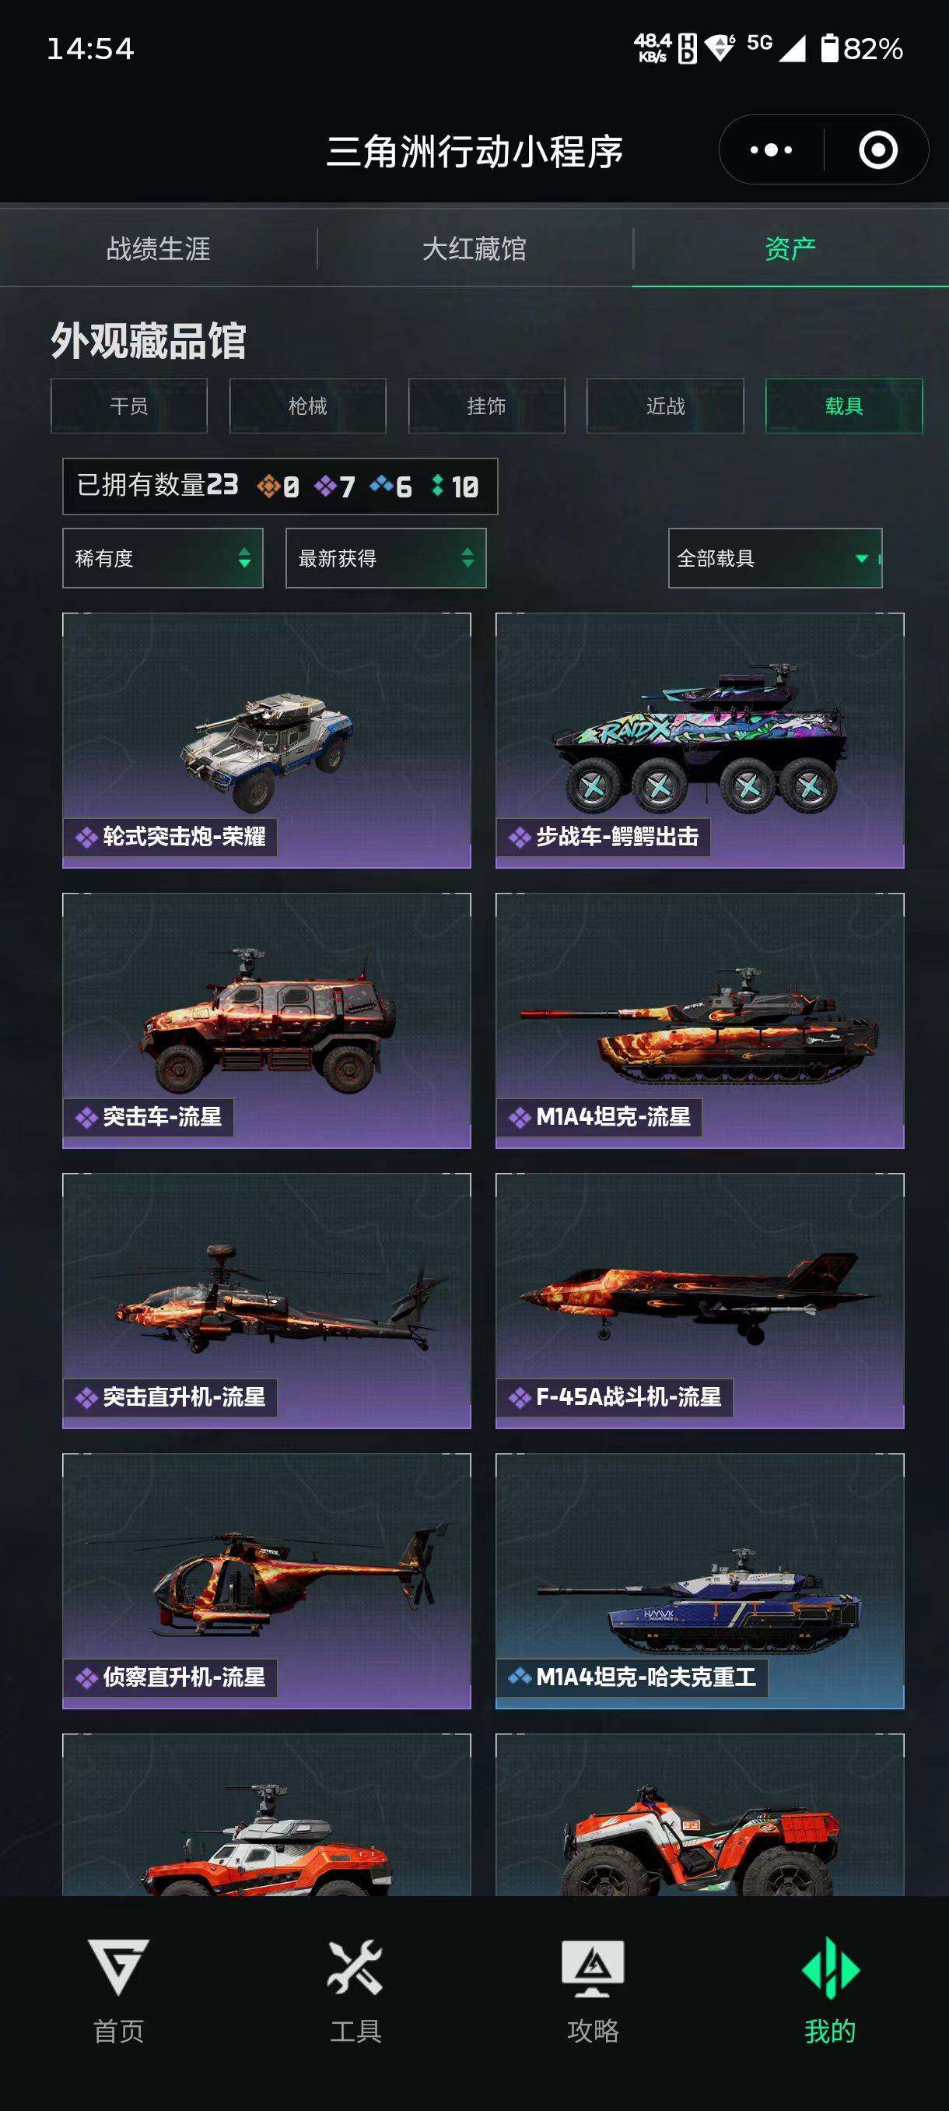Viewport: 949px width, 2111px height.
Task: Open M1A4坦克-哈夫克重工 skin thumbnail
Action: (x=700, y=1581)
